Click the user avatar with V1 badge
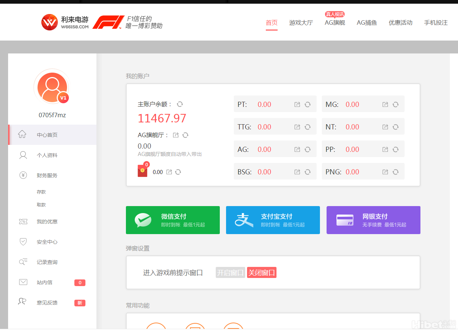The height and width of the screenshot is (334, 458). point(52,86)
